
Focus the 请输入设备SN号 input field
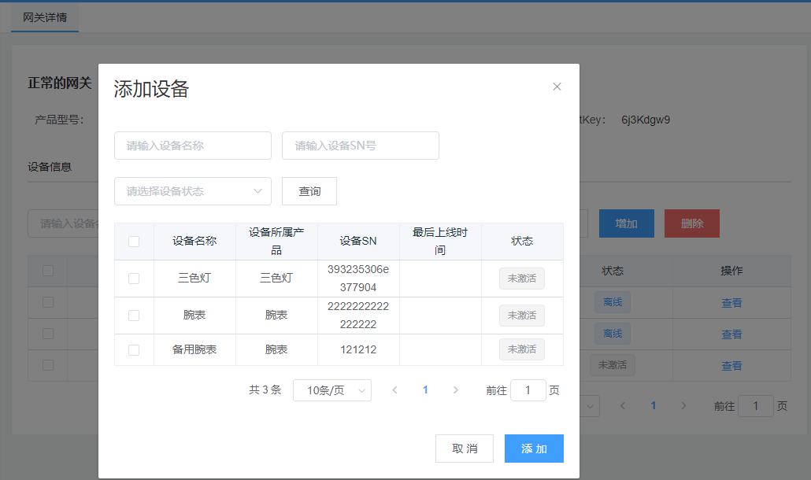coord(360,146)
